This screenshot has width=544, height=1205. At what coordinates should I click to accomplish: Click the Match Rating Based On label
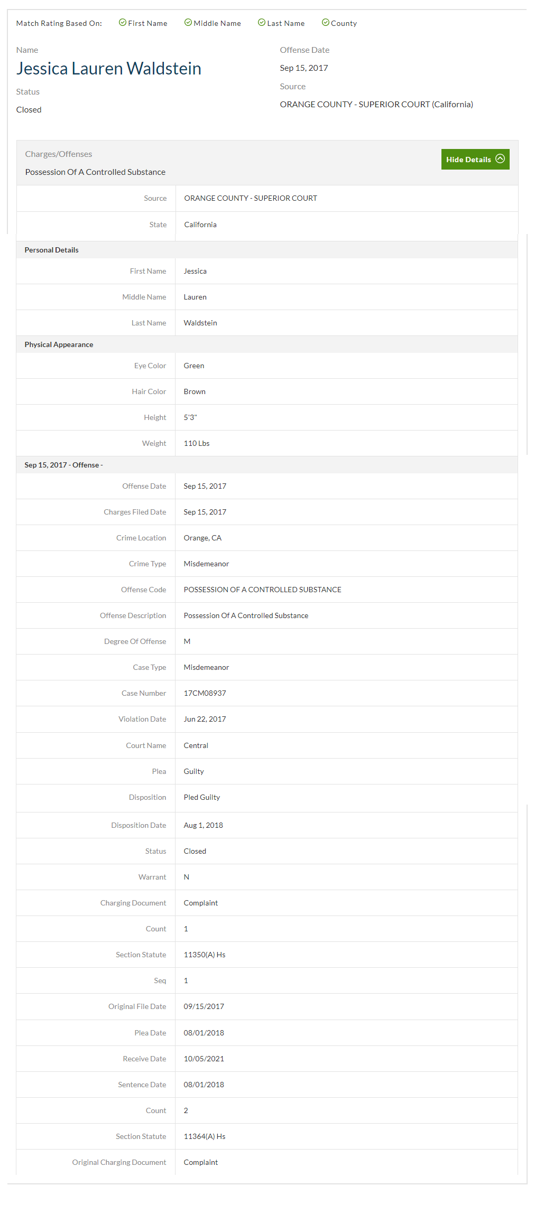59,23
